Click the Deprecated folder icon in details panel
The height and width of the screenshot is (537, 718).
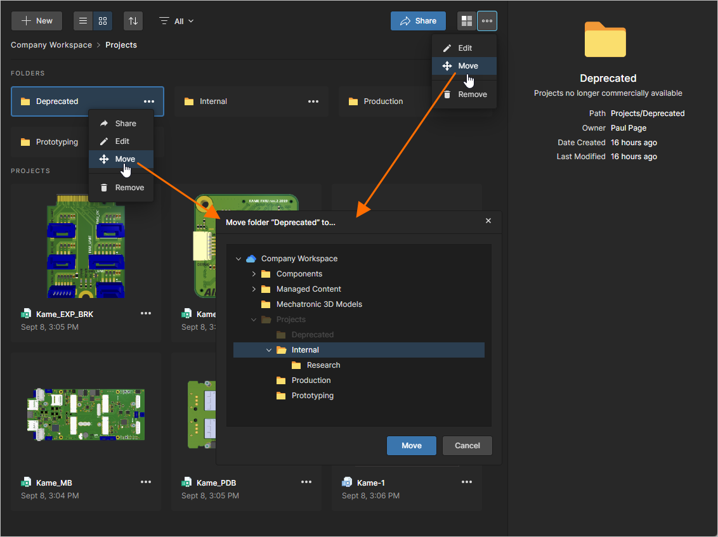[605, 39]
